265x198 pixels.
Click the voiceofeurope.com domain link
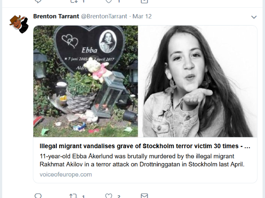tap(66, 174)
